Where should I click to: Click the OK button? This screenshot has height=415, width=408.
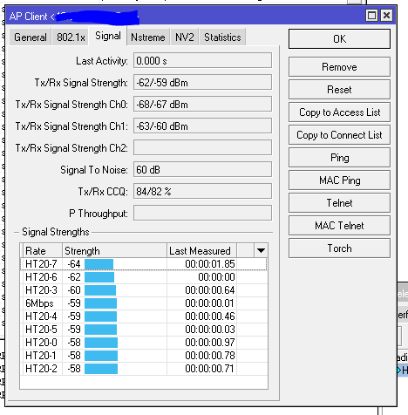pyautogui.click(x=339, y=39)
